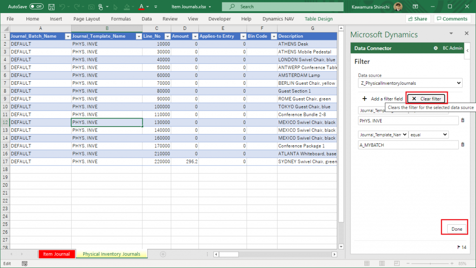Viewport: 476px width, 268px height.
Task: Open the Dynamics NAV ribbon tab
Action: [278, 19]
